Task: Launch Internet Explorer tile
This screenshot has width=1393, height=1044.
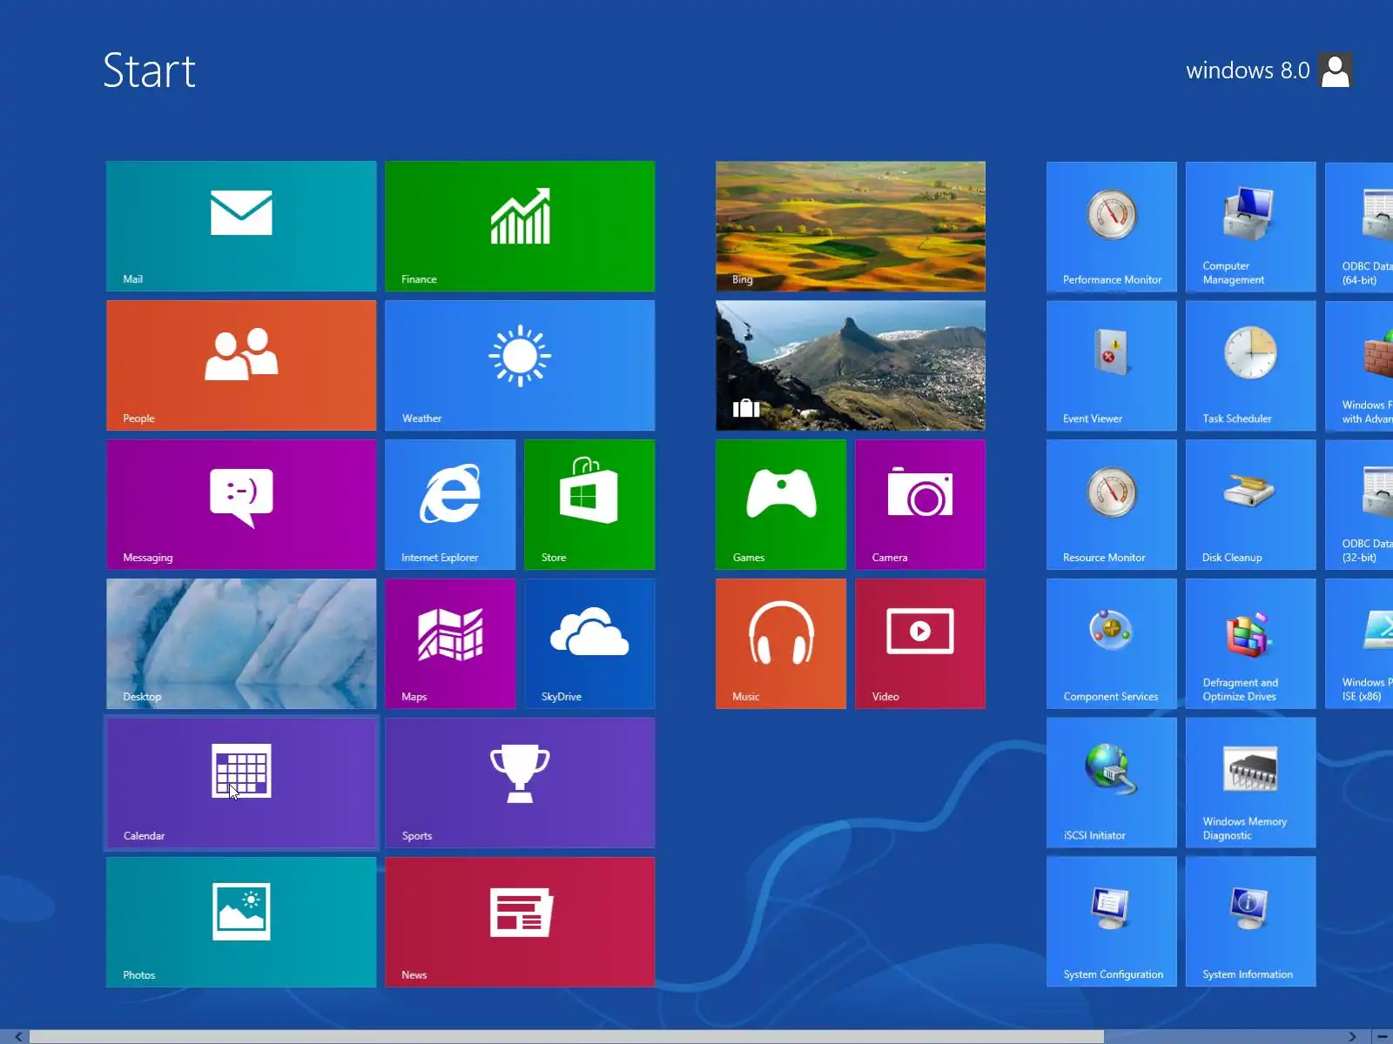Action: 450,505
